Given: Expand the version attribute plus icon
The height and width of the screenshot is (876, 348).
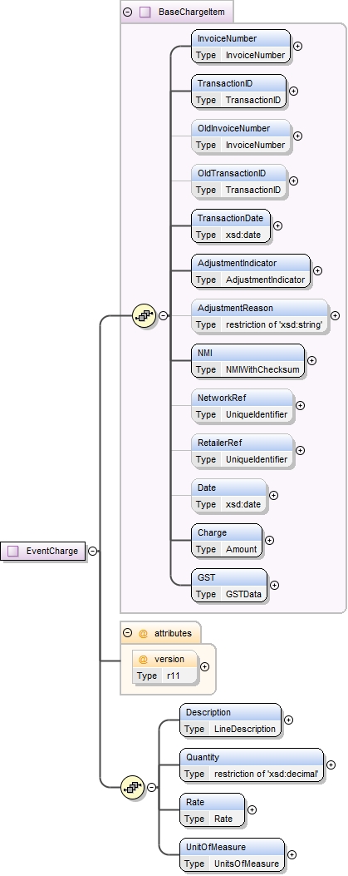Looking at the screenshot, I should click(204, 666).
